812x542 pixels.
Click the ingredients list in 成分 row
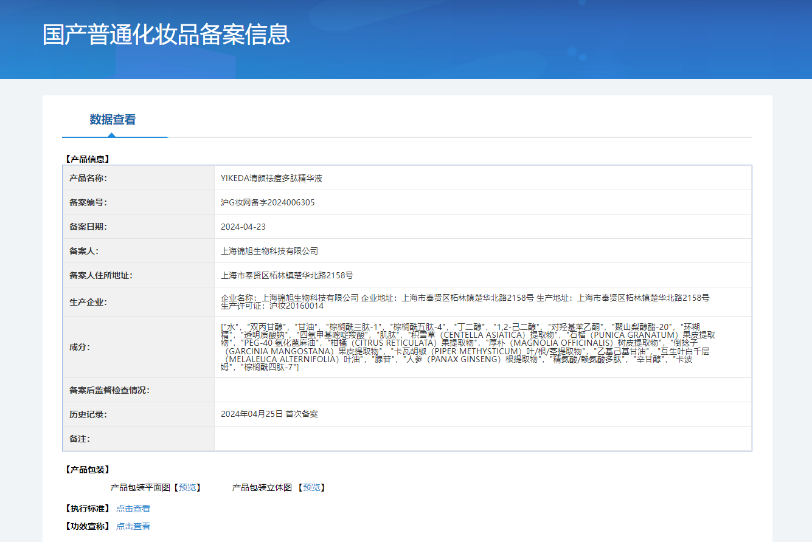(483, 347)
